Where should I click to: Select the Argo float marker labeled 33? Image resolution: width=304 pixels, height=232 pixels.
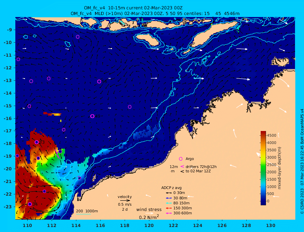(36, 142)
